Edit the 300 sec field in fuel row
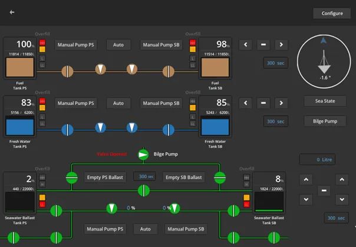356x247 pixels. point(276,63)
